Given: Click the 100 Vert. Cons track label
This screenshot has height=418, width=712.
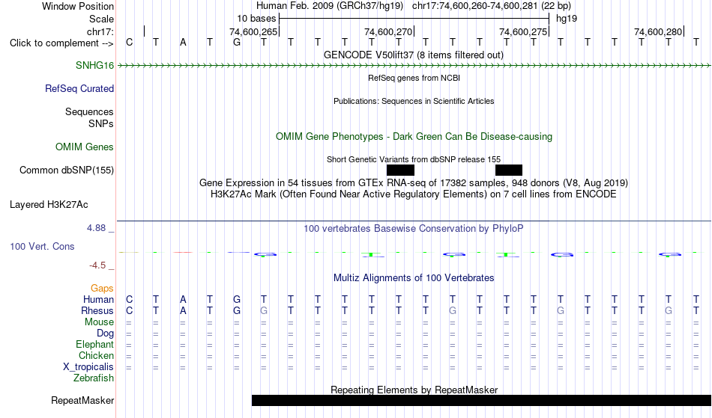Looking at the screenshot, I should point(42,246).
